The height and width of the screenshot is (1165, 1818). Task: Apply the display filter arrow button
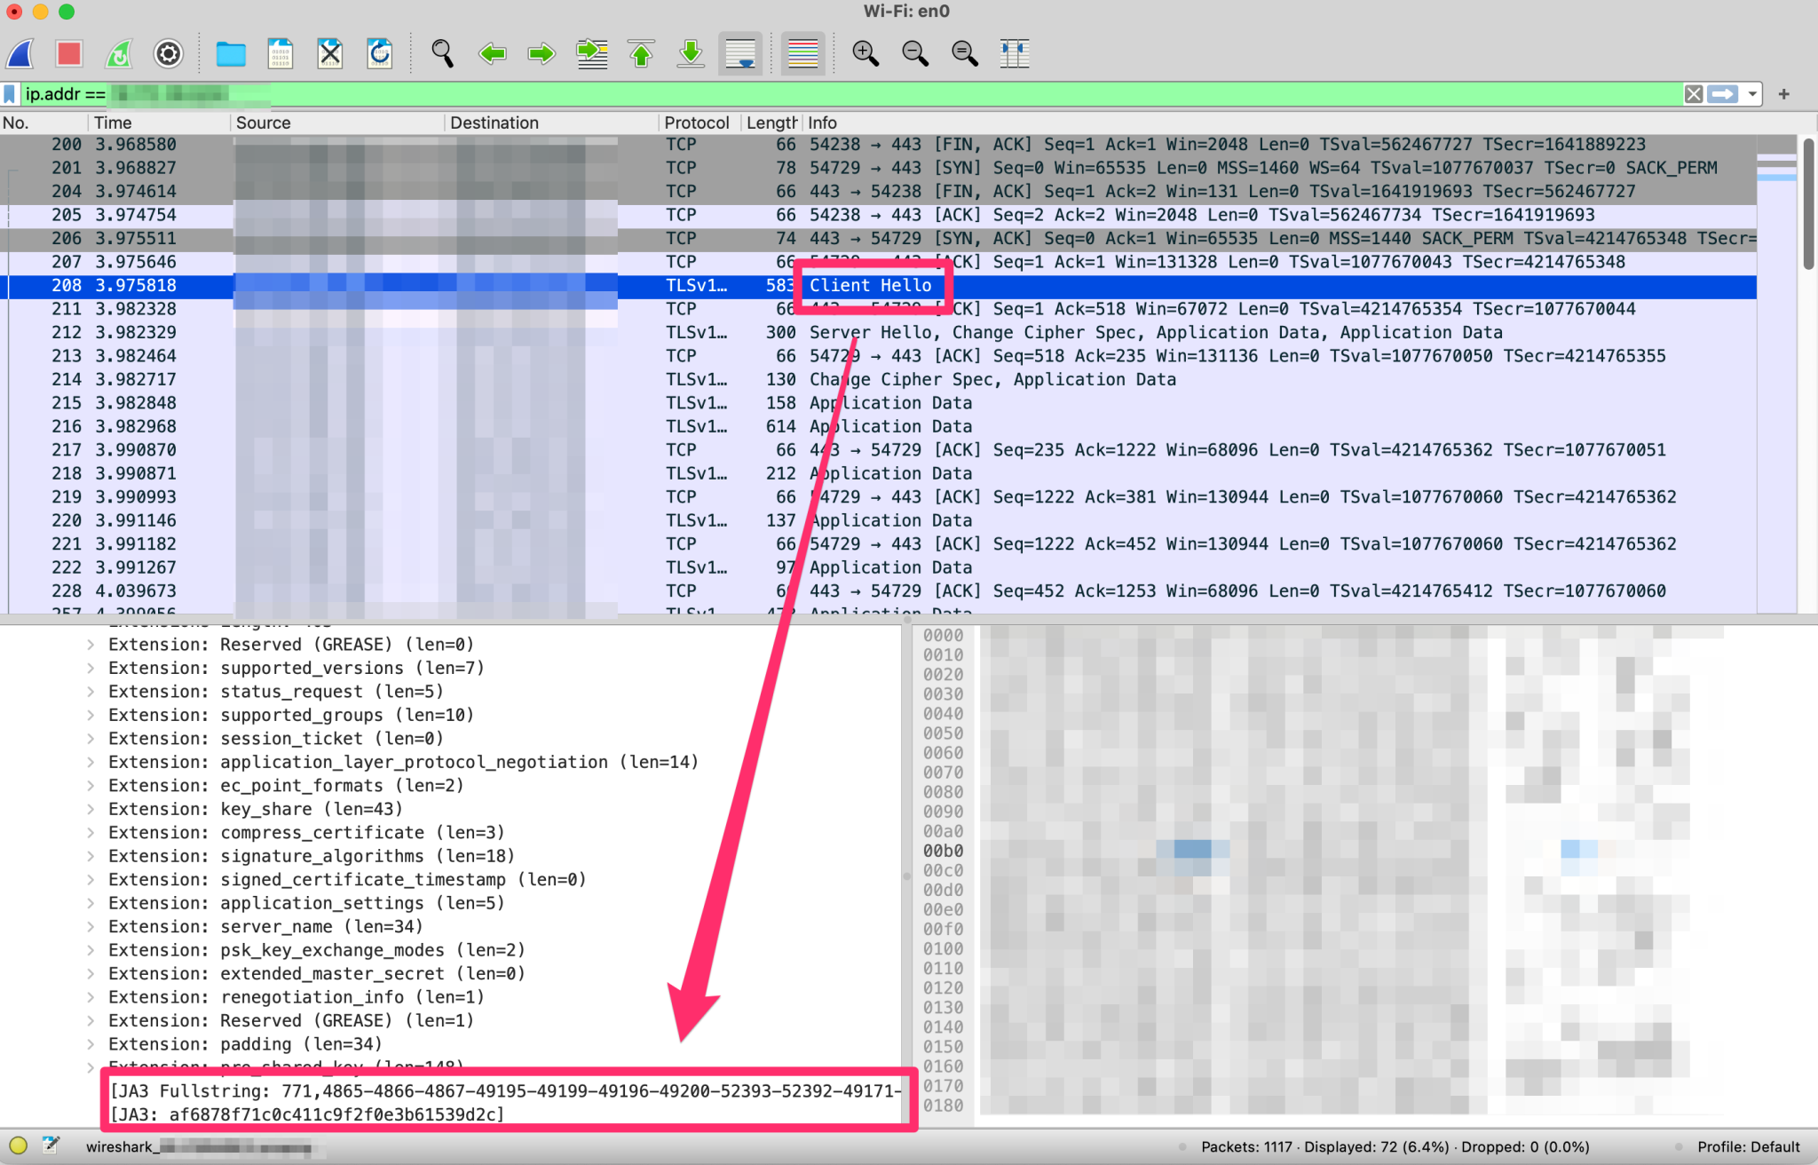coord(1722,94)
